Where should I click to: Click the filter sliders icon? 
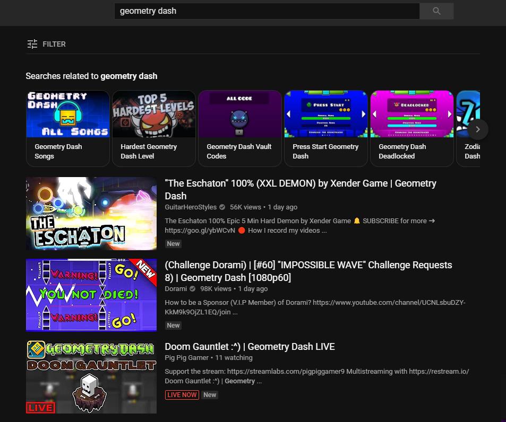pos(32,44)
